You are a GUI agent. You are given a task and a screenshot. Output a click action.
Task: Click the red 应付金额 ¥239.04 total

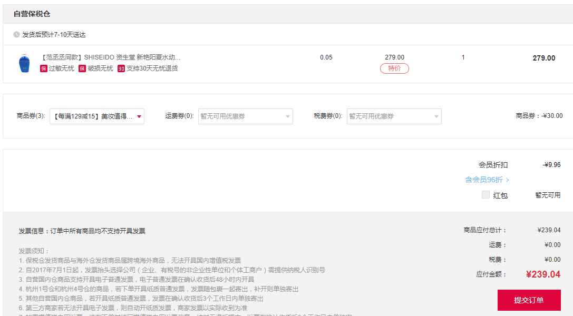click(543, 274)
